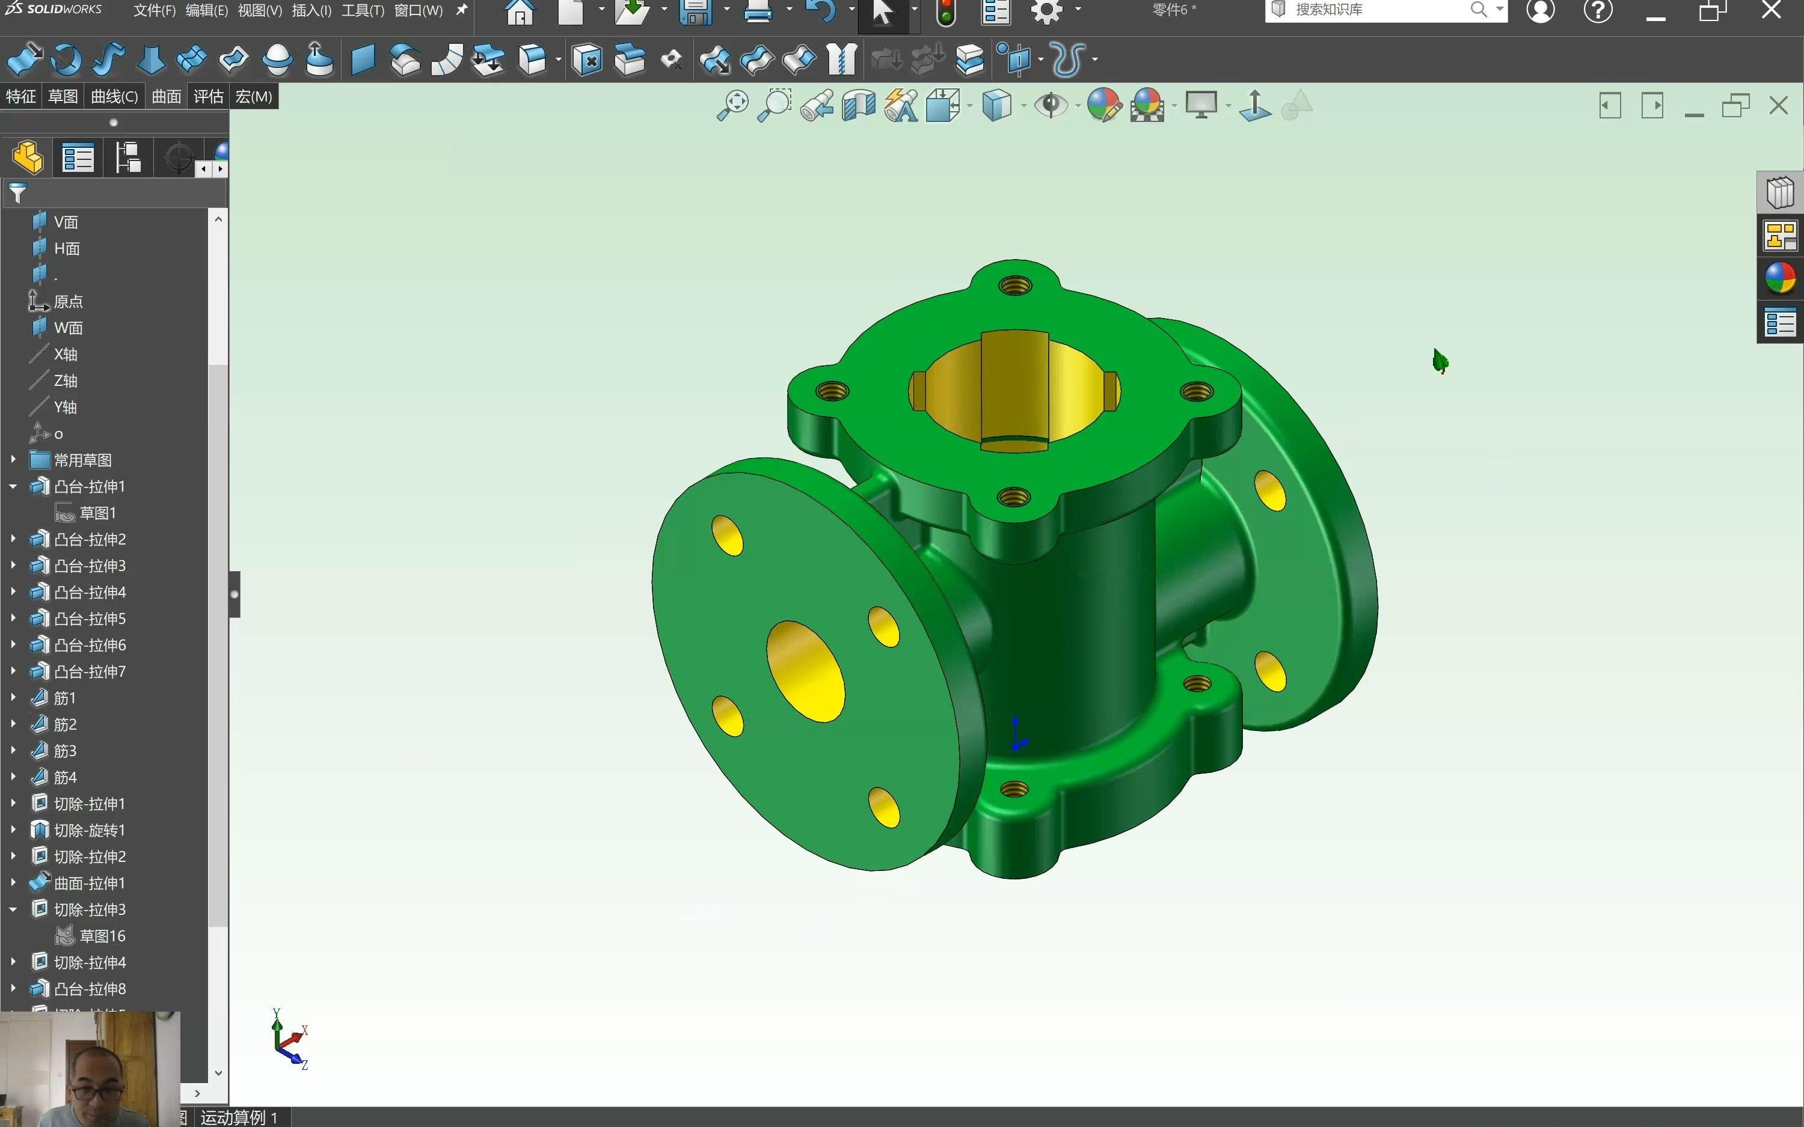1804x1127 pixels.
Task: Open PropertyManager tab icon
Action: coord(78,157)
